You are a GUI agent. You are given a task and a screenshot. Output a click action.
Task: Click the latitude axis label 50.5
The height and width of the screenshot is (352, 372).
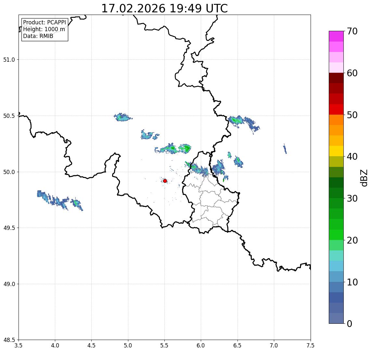point(9,116)
